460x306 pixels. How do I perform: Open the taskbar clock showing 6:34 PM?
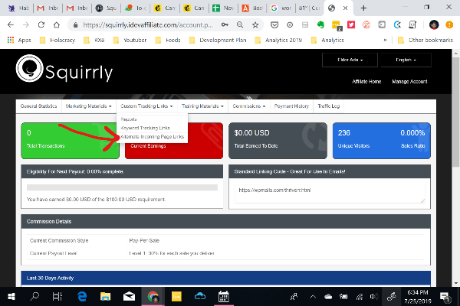[x=418, y=297]
